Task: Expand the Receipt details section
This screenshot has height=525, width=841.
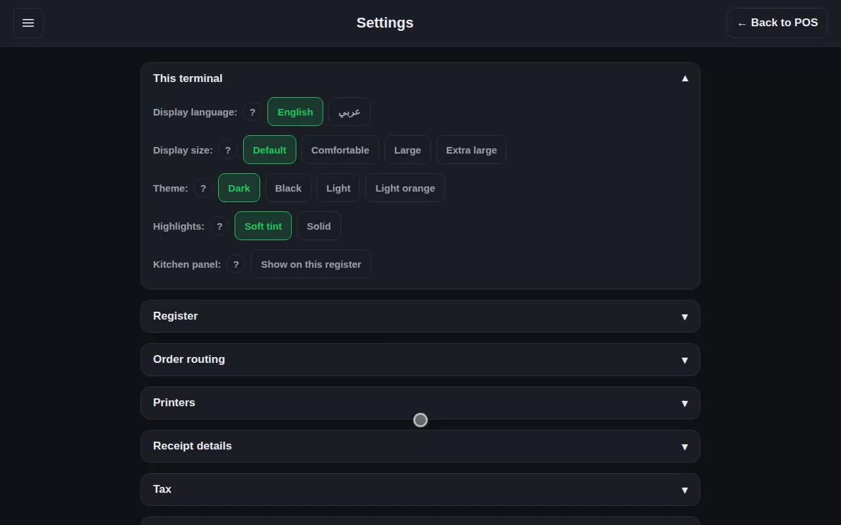Action: (420, 446)
